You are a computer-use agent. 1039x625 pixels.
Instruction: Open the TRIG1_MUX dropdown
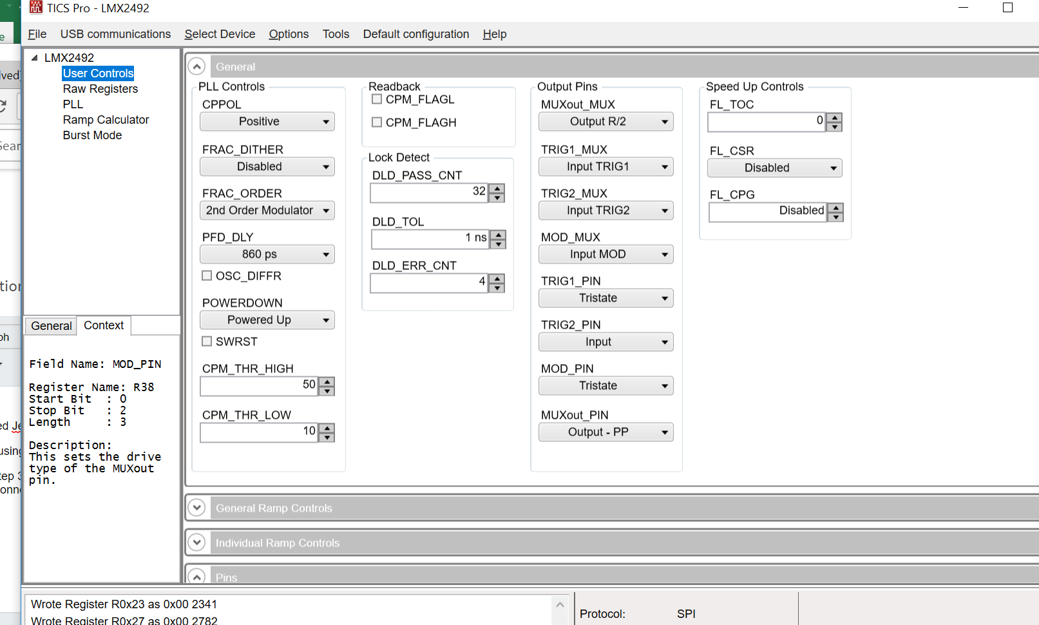pyautogui.click(x=606, y=167)
